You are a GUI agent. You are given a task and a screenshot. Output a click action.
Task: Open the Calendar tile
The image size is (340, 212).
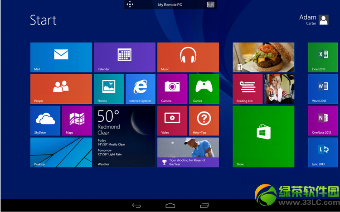point(125,57)
